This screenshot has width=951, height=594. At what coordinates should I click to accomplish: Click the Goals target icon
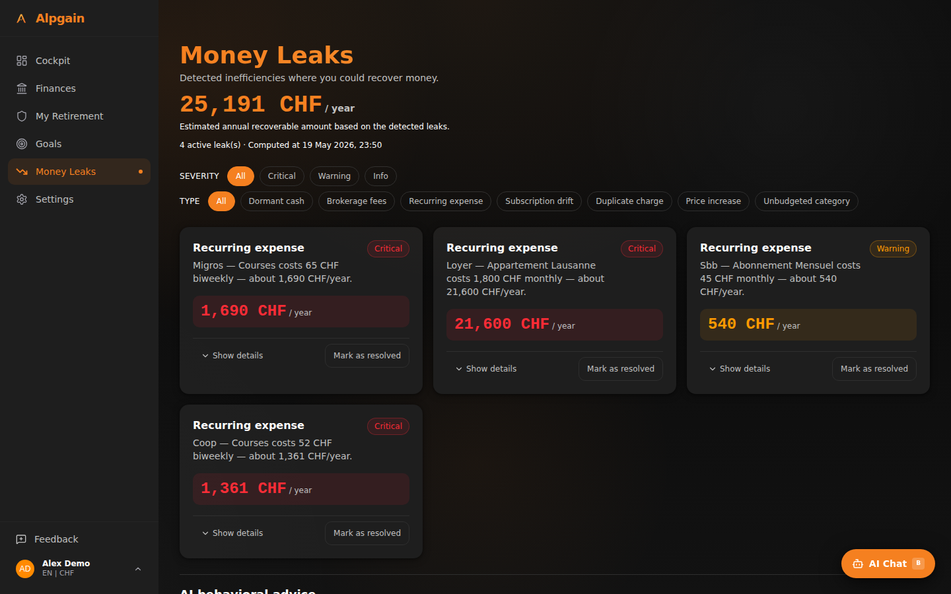point(22,144)
